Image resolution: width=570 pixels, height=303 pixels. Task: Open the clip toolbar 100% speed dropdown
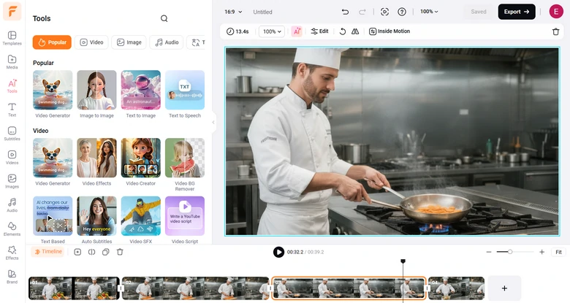point(272,31)
